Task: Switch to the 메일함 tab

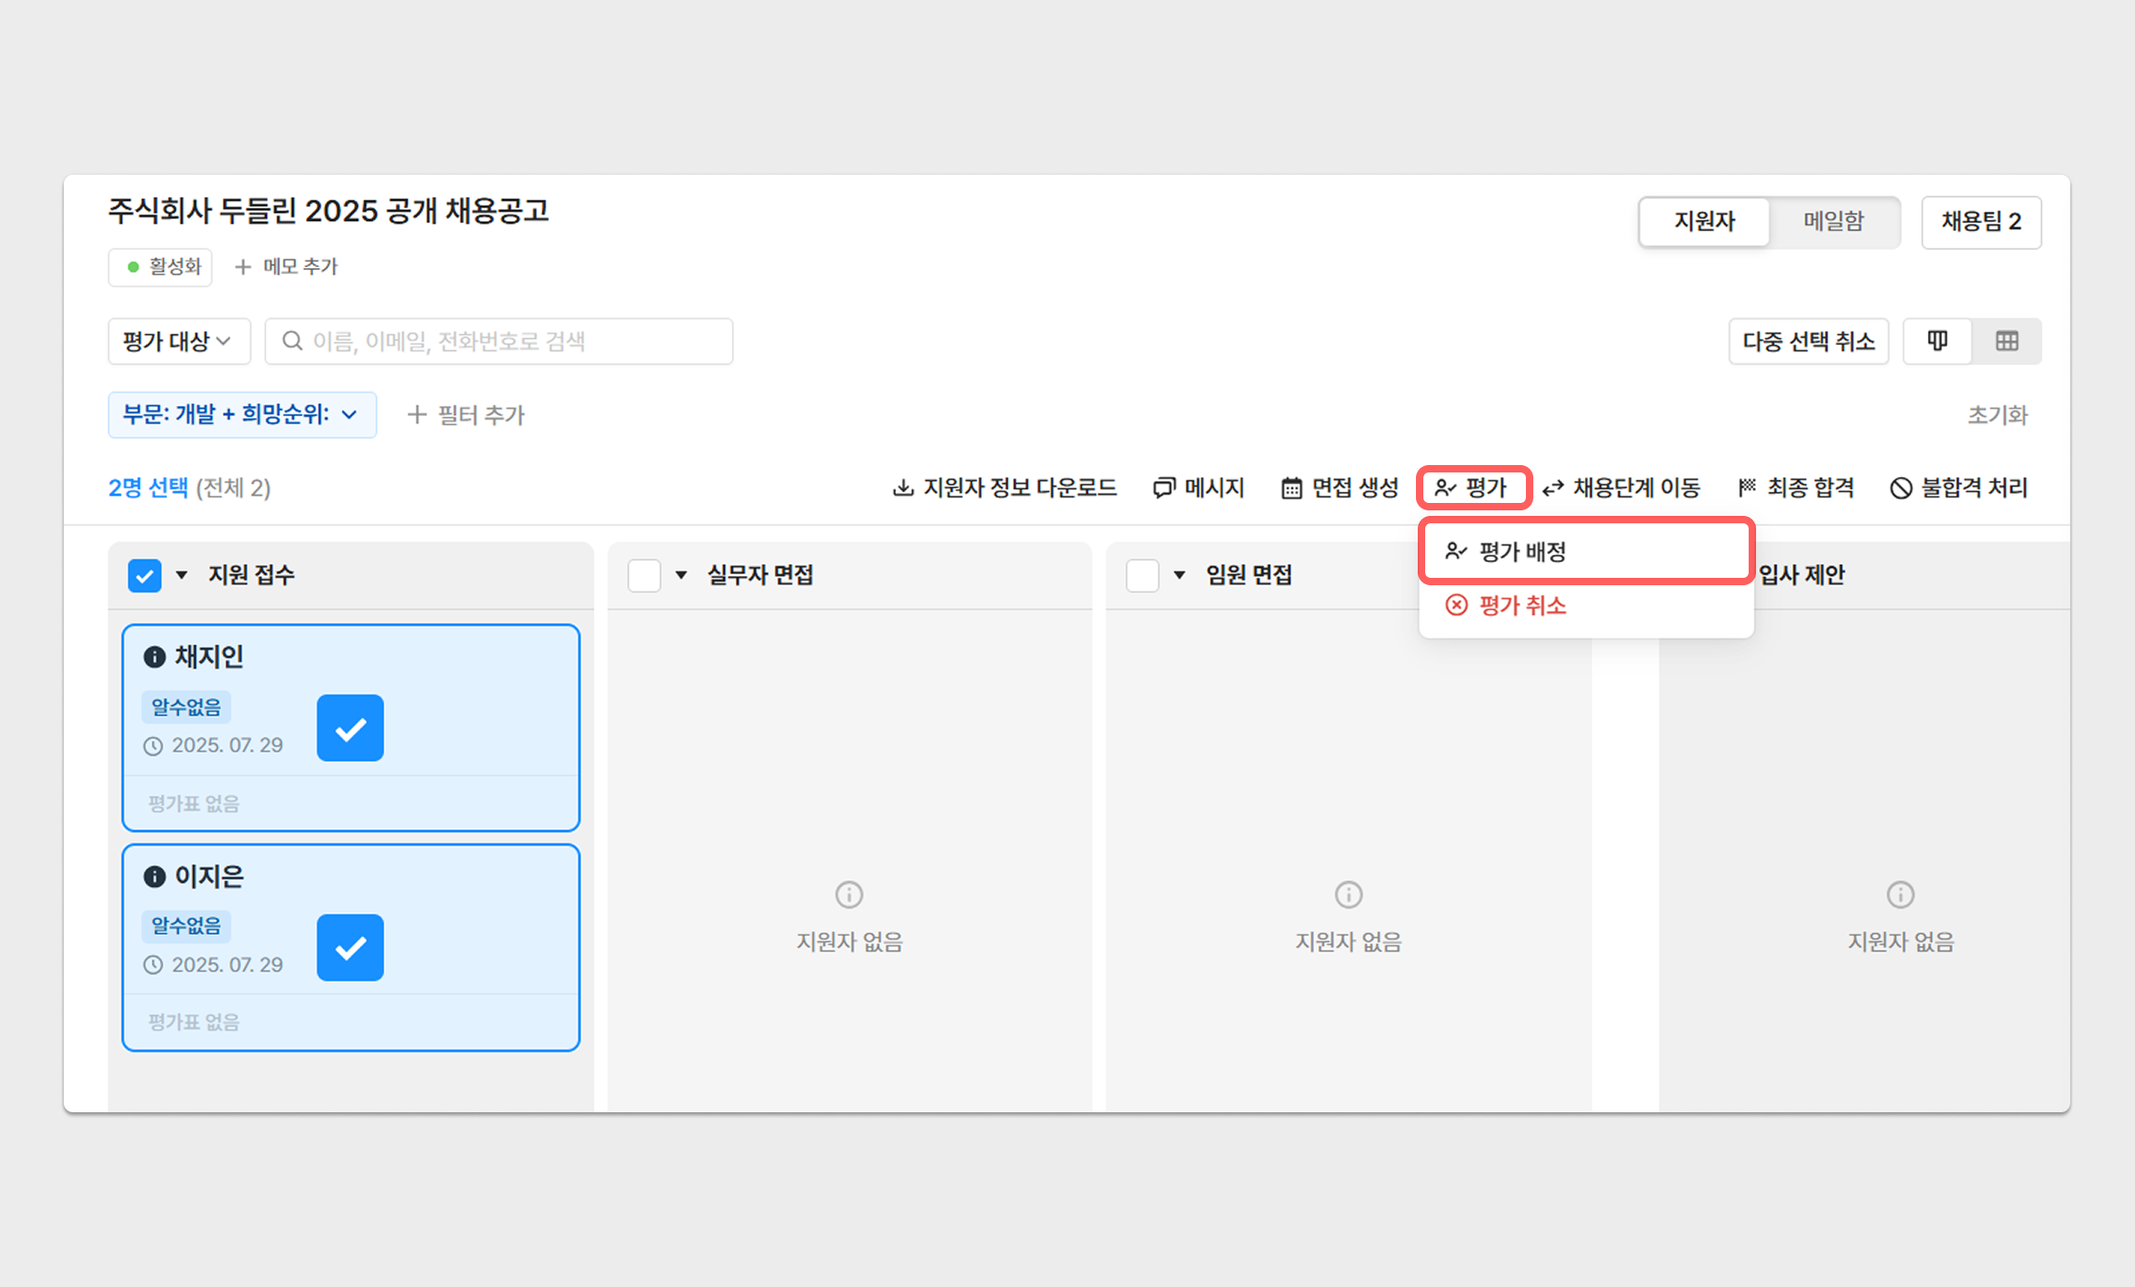Action: [1834, 222]
